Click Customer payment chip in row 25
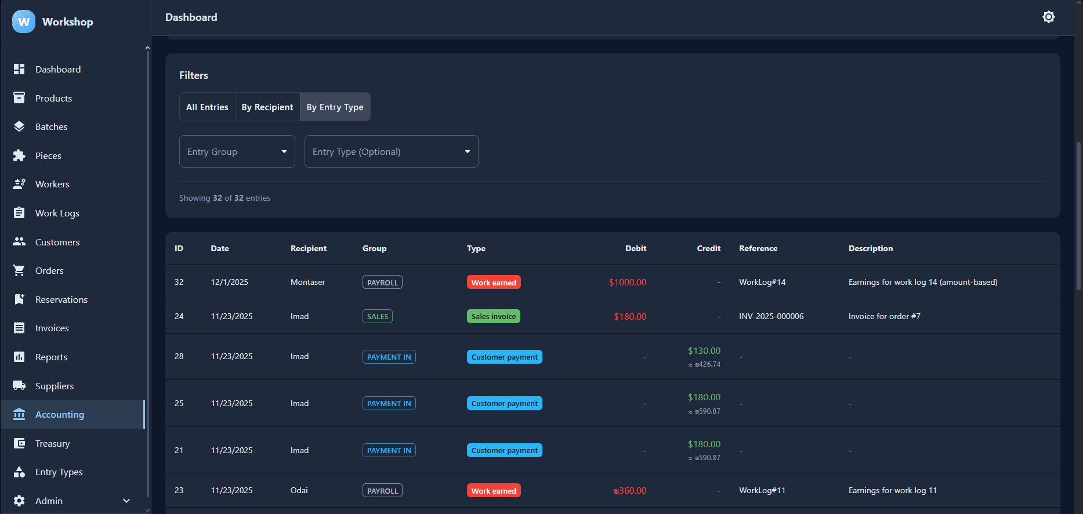 pos(505,403)
